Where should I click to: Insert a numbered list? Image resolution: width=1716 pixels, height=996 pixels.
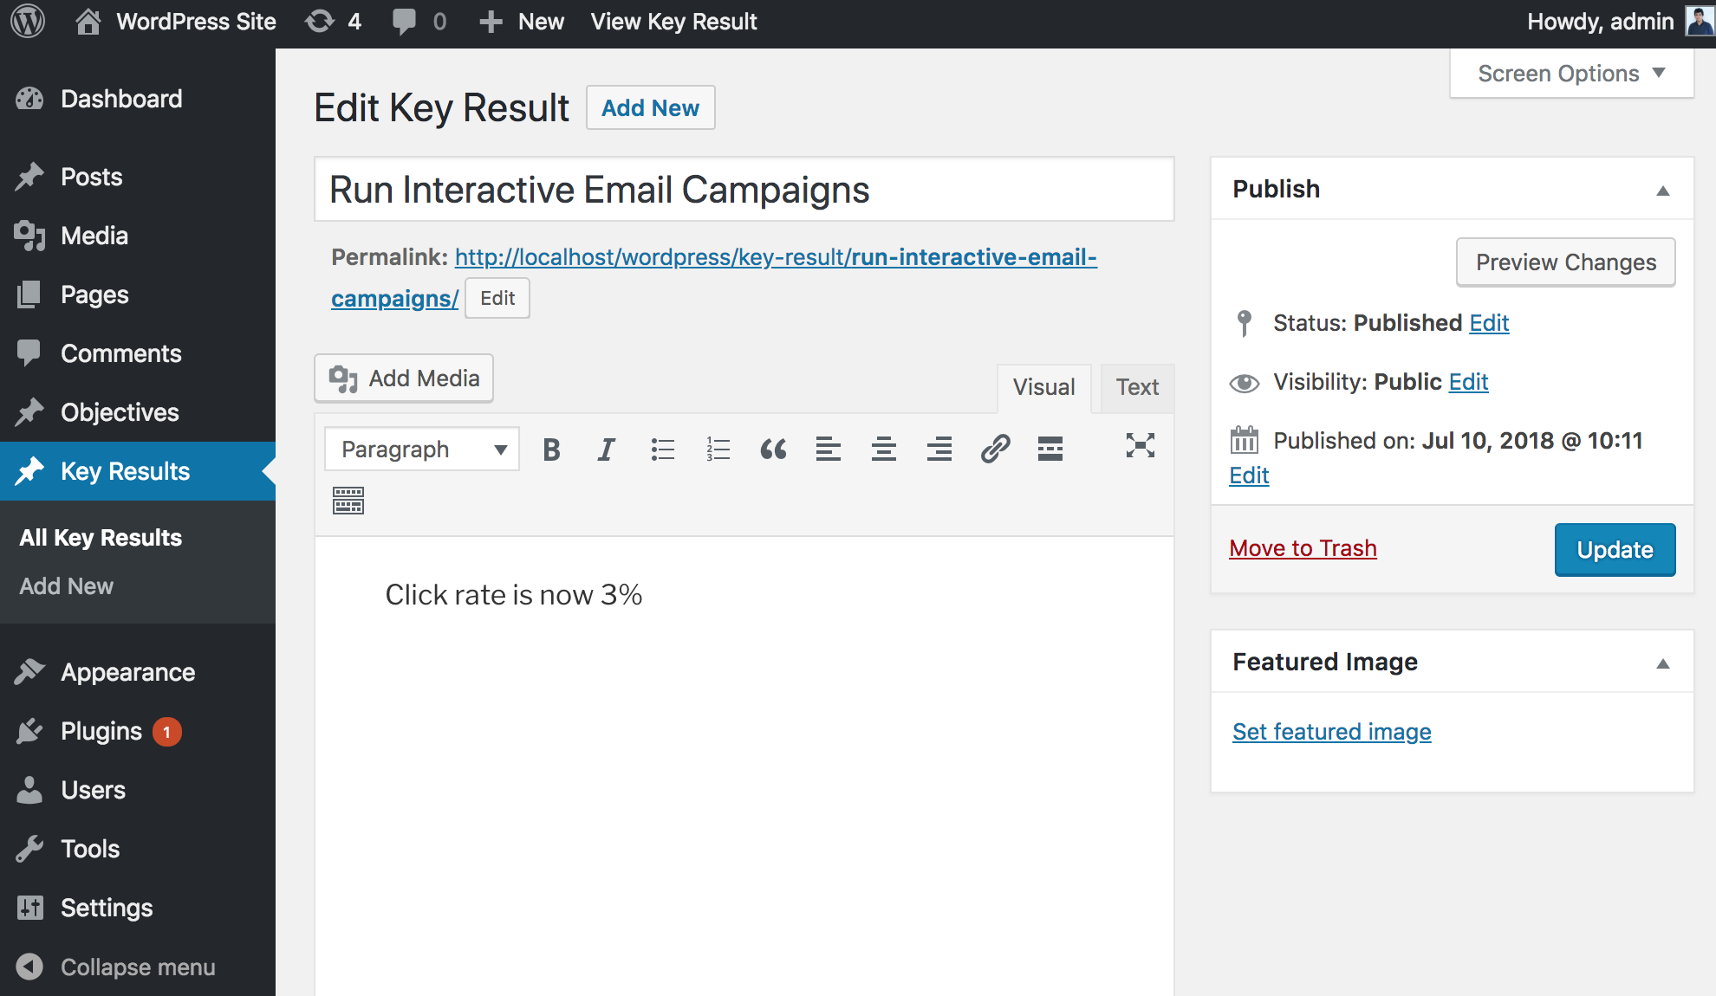(x=718, y=449)
